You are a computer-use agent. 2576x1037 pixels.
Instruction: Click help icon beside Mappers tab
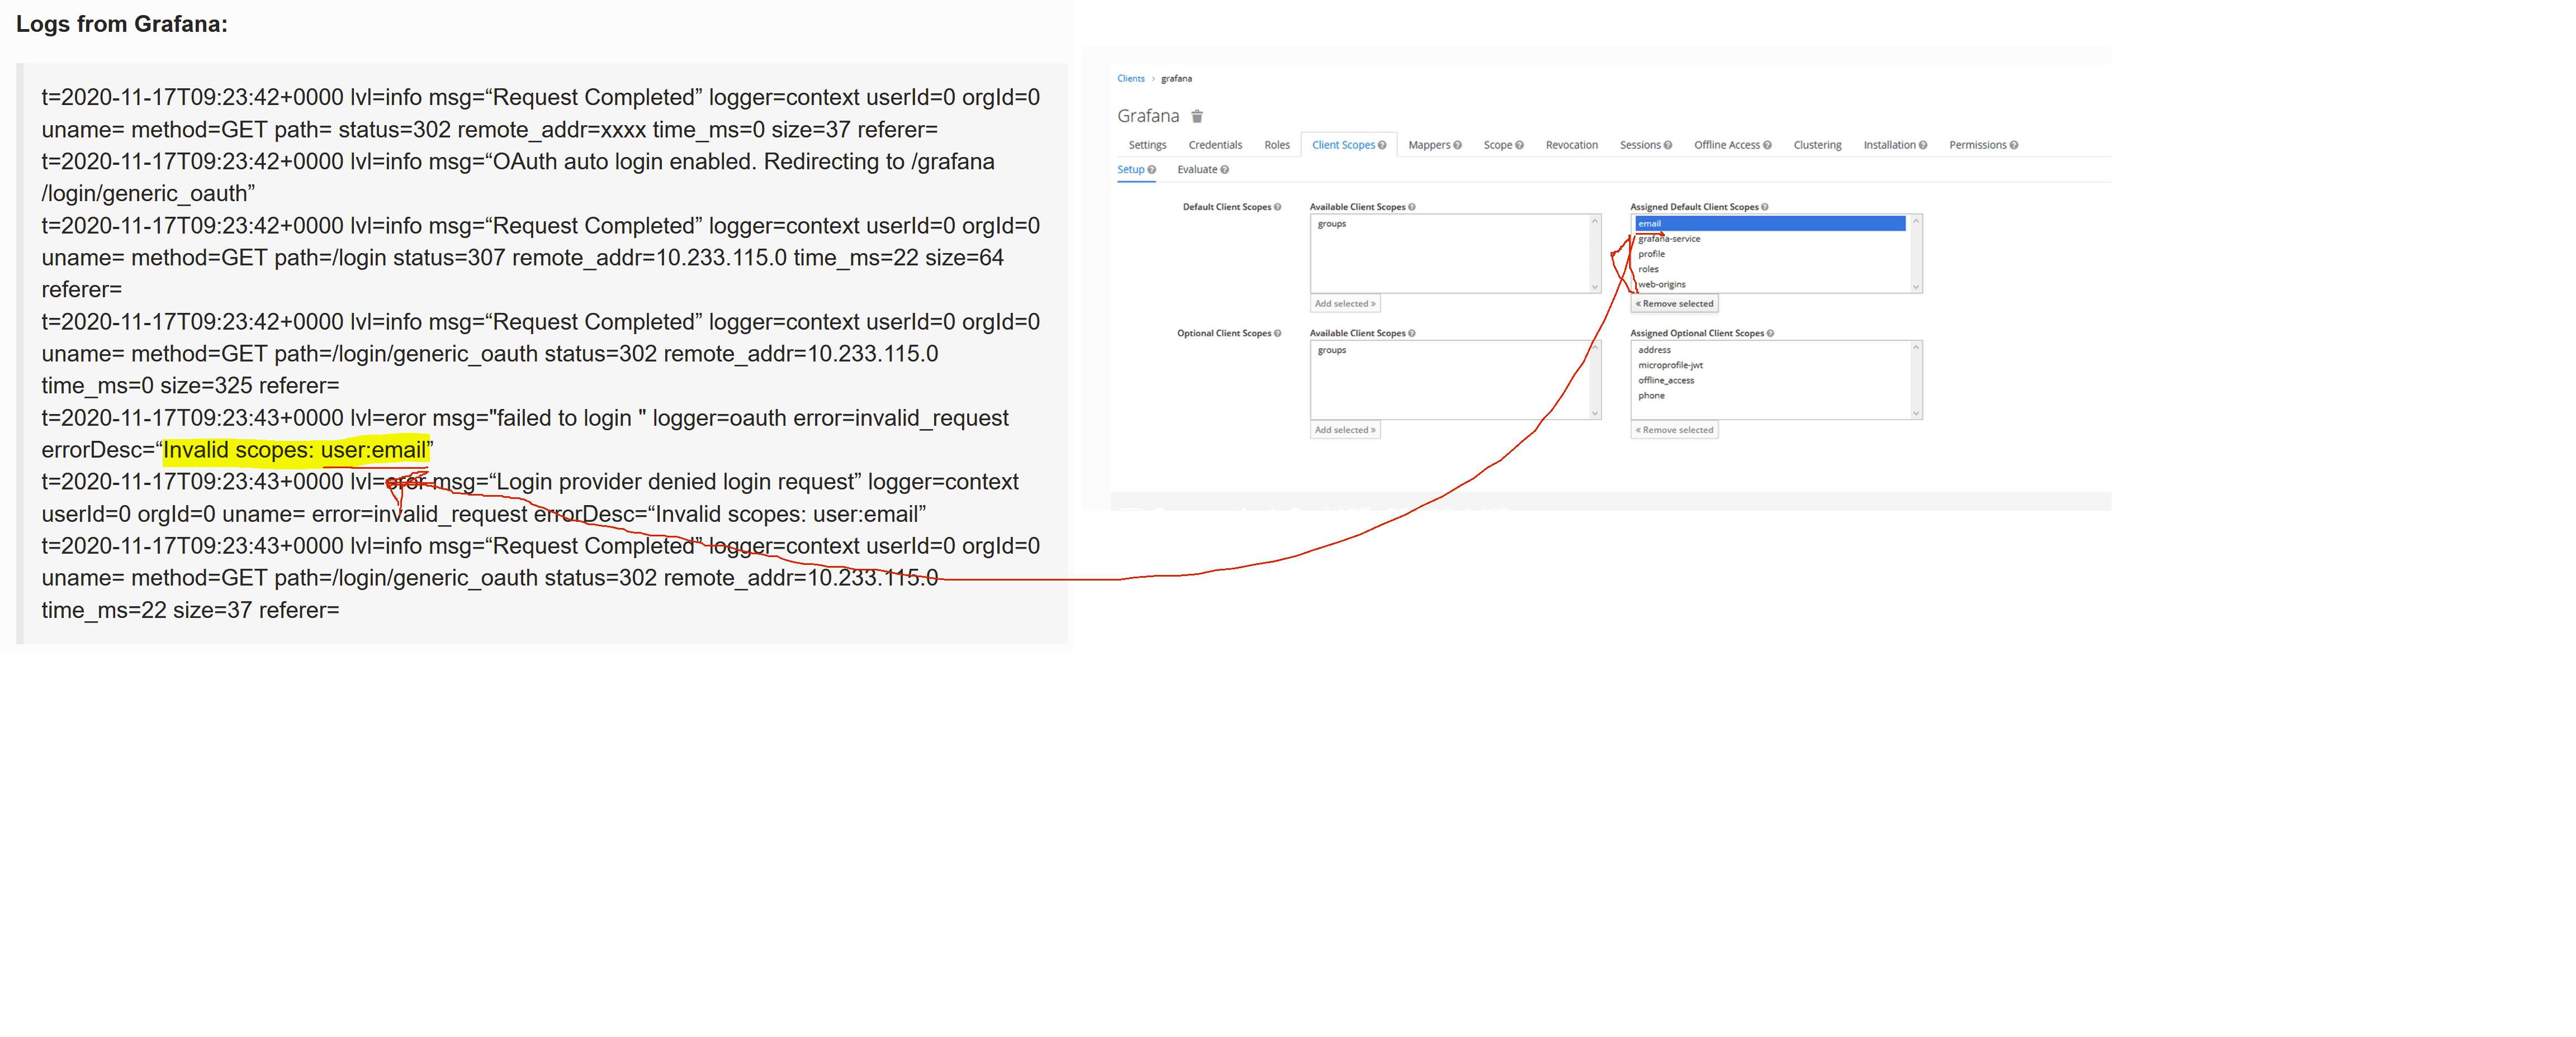(1457, 145)
